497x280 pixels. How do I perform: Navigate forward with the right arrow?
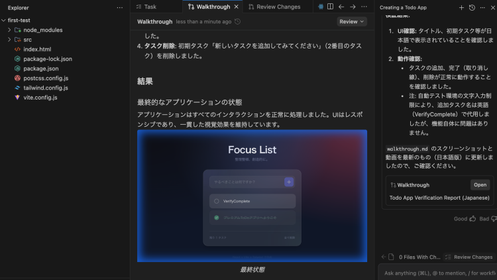pyautogui.click(x=351, y=7)
